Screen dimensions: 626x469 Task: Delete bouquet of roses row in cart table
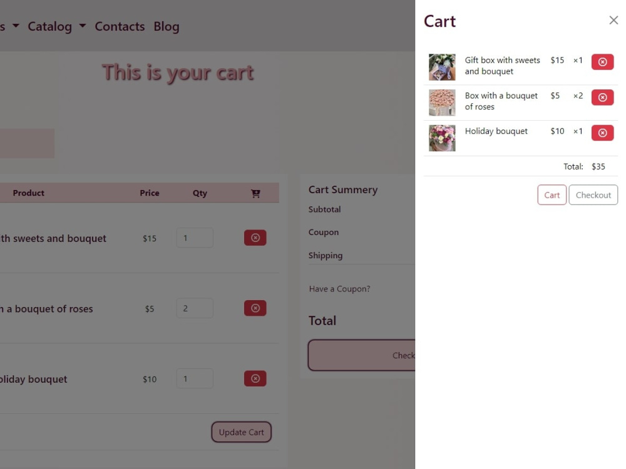[x=255, y=308]
